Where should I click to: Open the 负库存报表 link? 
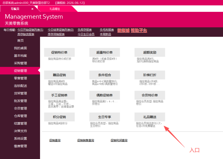tap(85, 30)
